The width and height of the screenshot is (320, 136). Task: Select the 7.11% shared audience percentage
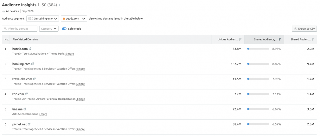tap(277, 94)
